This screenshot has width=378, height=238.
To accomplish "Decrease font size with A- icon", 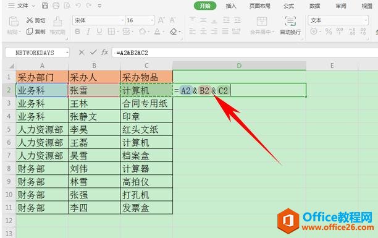I will (x=172, y=20).
